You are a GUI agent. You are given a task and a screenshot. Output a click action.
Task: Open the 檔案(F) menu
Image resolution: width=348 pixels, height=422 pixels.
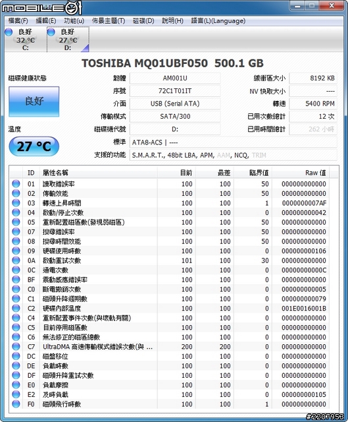pos(18,20)
